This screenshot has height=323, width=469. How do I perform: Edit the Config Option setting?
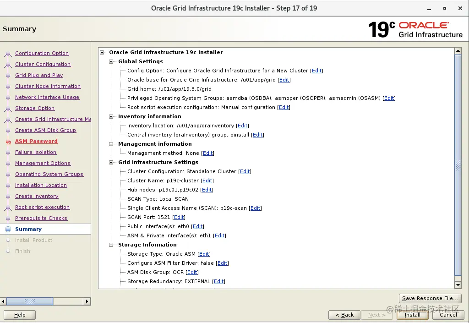coord(317,71)
